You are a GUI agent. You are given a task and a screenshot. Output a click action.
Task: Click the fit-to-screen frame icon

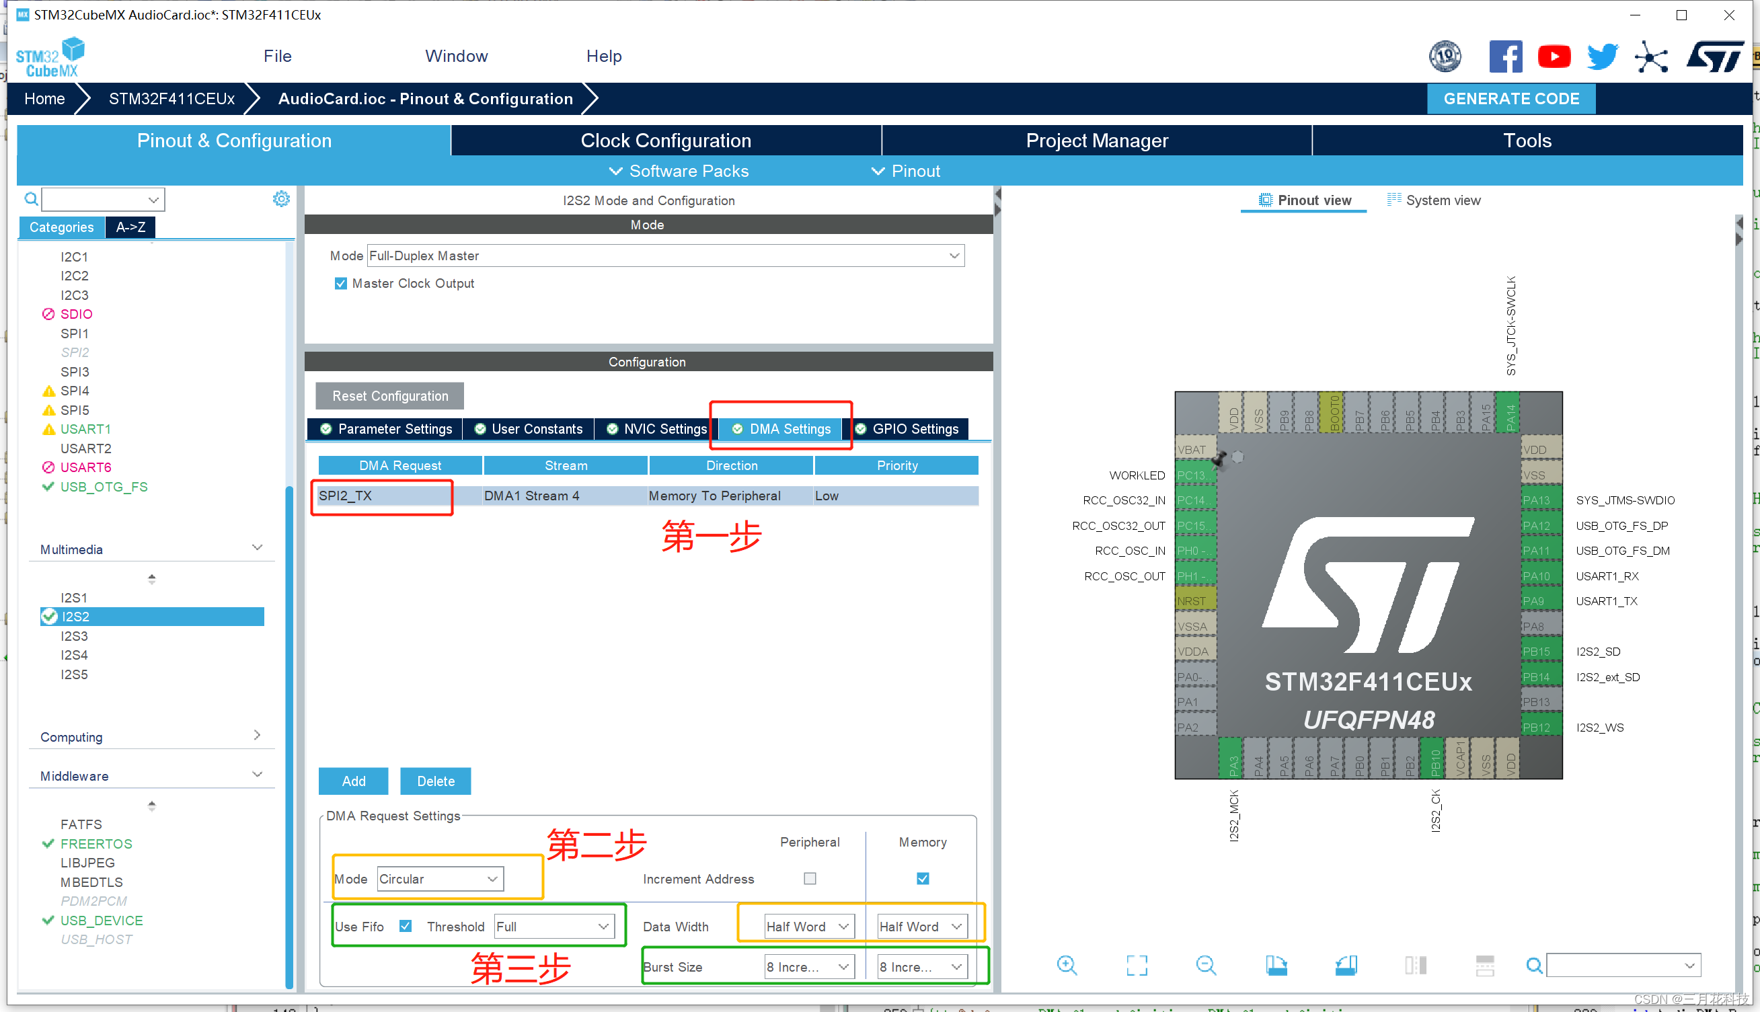pos(1137,965)
